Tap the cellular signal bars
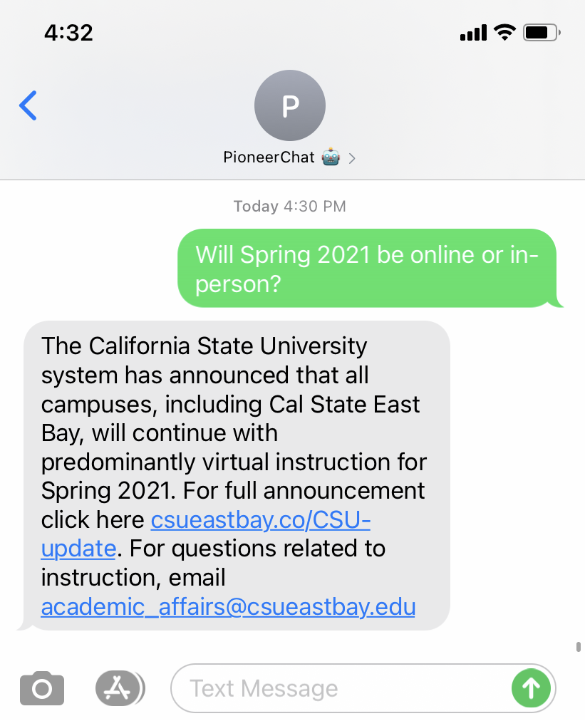 pos(473,33)
